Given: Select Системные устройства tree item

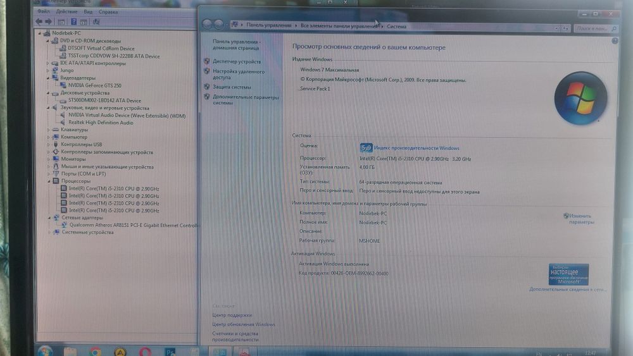Looking at the screenshot, I should pyautogui.click(x=87, y=233).
